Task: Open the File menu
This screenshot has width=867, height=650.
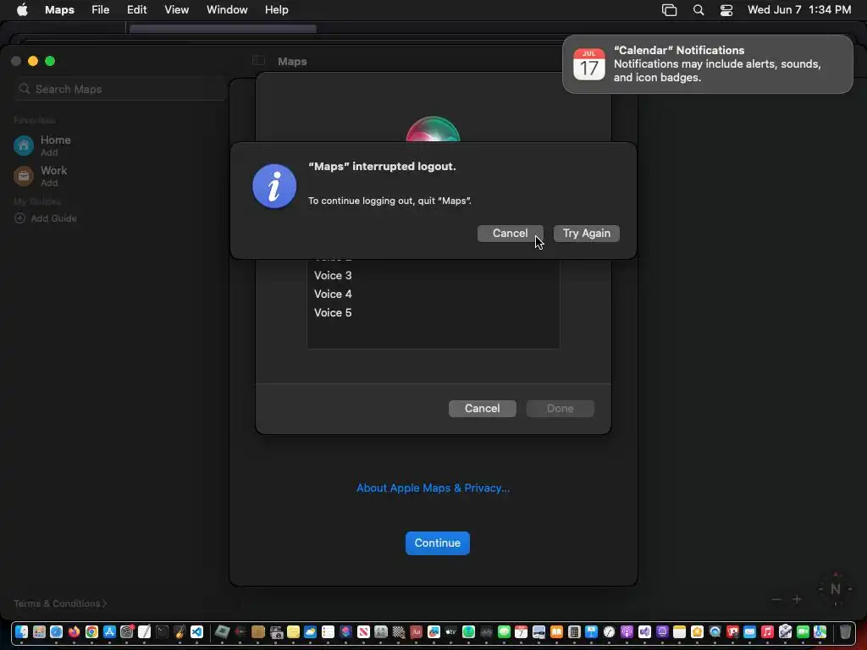Action: click(x=100, y=10)
